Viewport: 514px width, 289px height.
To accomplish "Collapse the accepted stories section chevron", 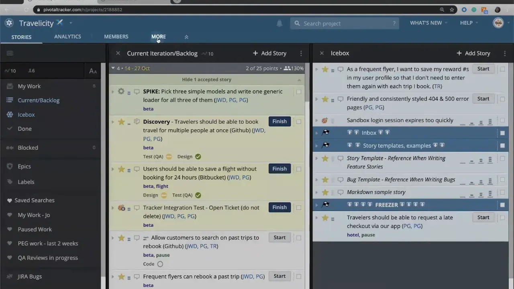I will tap(299, 79).
